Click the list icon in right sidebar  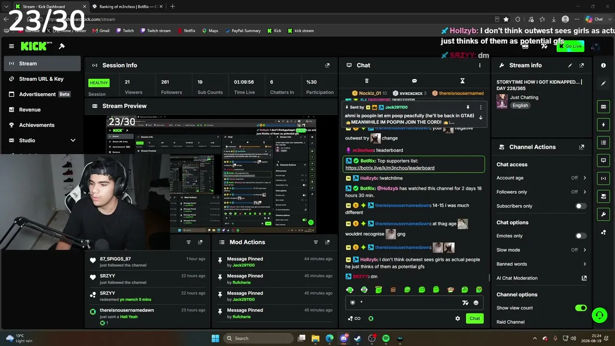(603, 142)
